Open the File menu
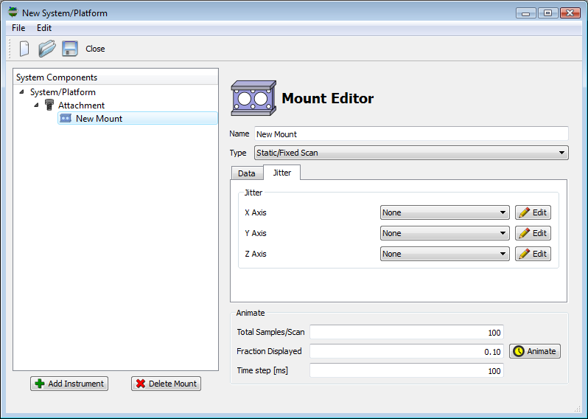This screenshot has width=588, height=419. click(x=18, y=28)
